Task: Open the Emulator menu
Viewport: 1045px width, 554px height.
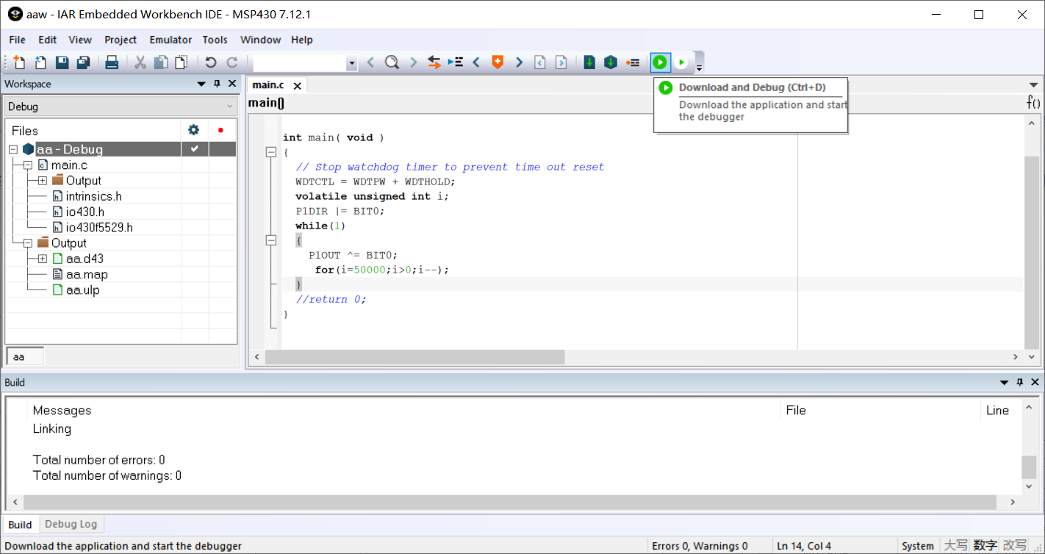Action: [x=170, y=40]
